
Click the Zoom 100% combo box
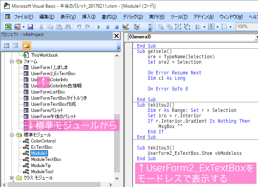coord(247,26)
